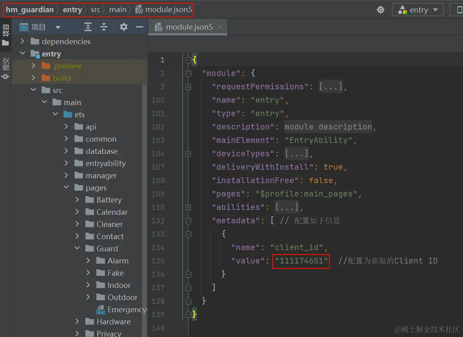Click folded abilities [...] placeholder

(x=287, y=207)
